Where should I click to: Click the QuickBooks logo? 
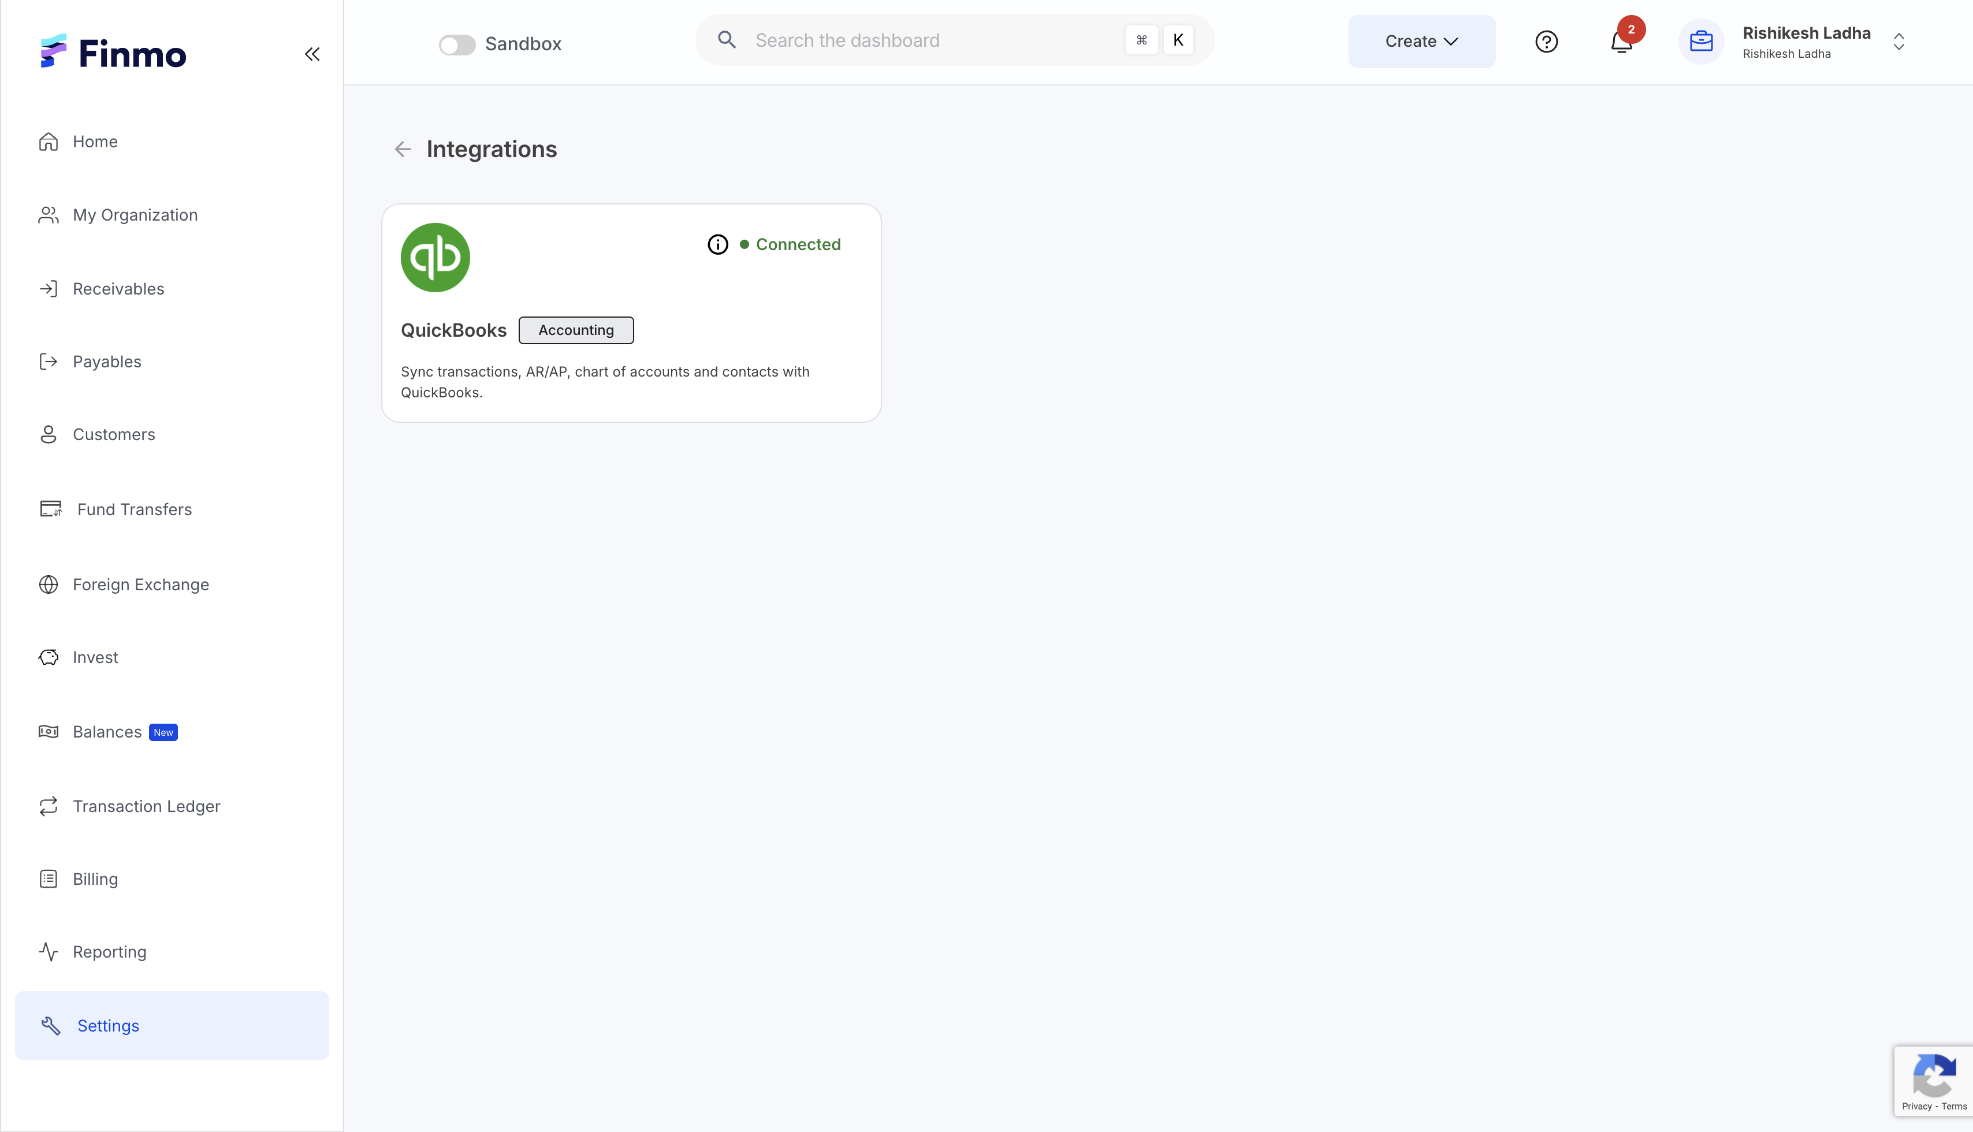[435, 258]
